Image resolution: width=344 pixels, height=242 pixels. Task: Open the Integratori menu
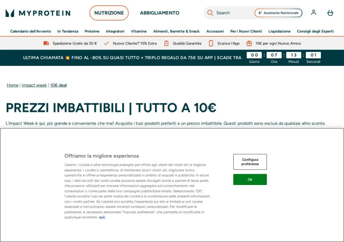115,31
